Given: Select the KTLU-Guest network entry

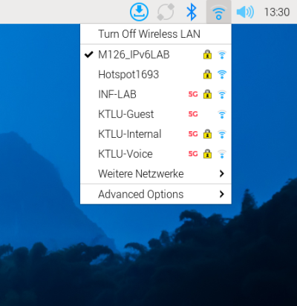Looking at the screenshot, I should pyautogui.click(x=156, y=114).
